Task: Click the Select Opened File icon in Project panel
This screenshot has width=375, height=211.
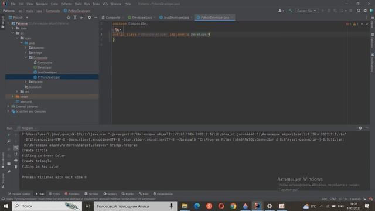Action: point(69,18)
